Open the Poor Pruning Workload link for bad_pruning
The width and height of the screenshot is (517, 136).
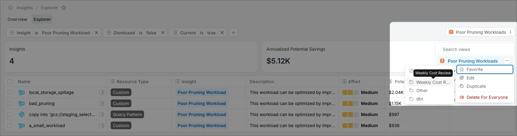pos(202,103)
